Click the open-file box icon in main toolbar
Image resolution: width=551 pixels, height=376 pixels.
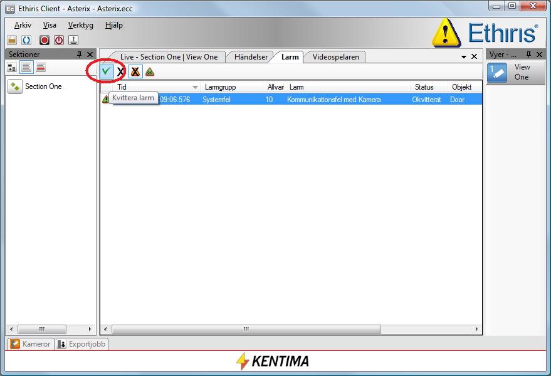12,40
